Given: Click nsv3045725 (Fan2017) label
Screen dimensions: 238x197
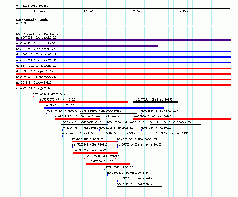Looking at the screenshot, I should tap(62, 111).
